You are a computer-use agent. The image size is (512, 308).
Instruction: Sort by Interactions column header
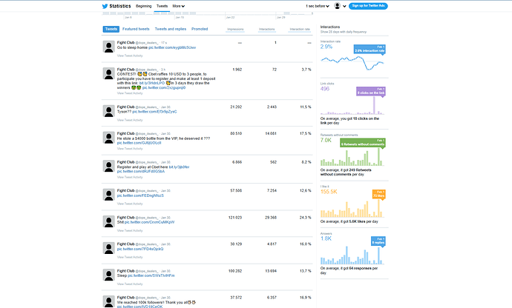click(x=267, y=30)
